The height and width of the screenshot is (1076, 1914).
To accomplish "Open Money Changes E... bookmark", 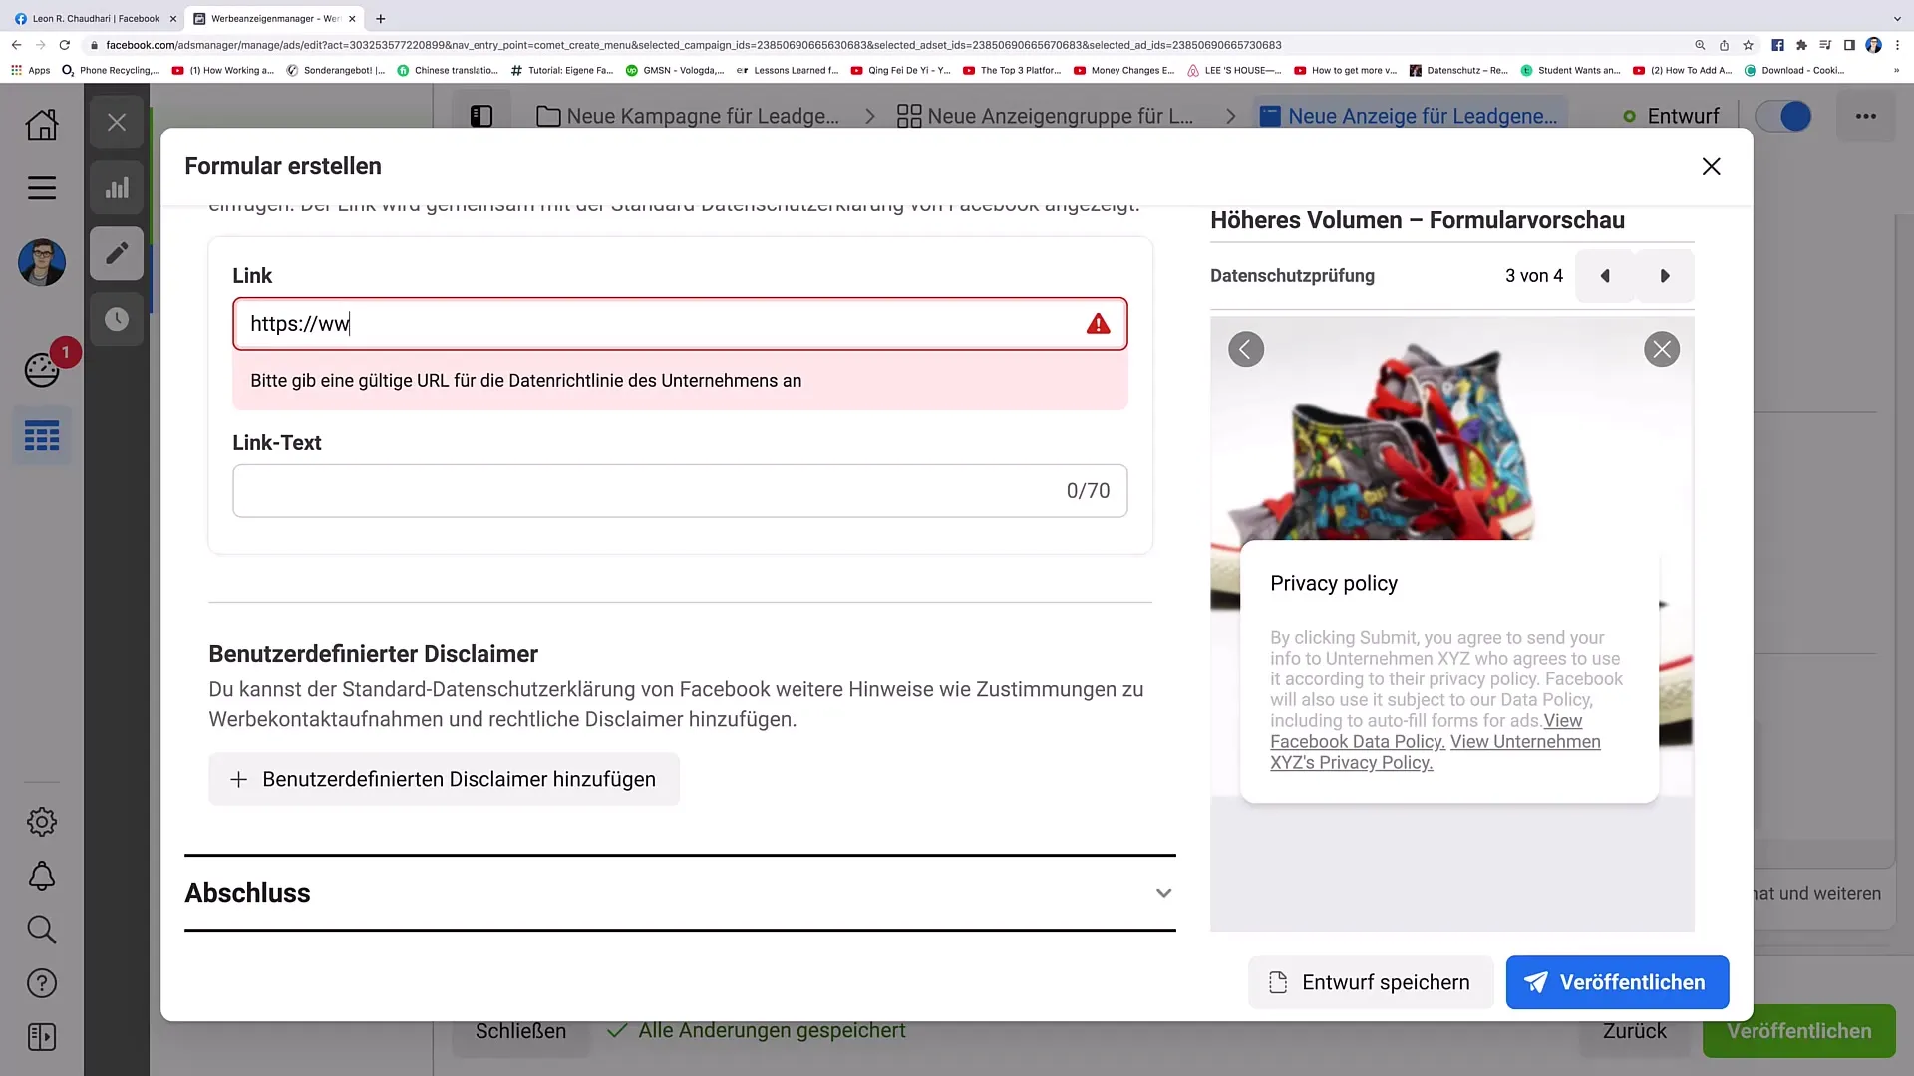I will 1123,70.
